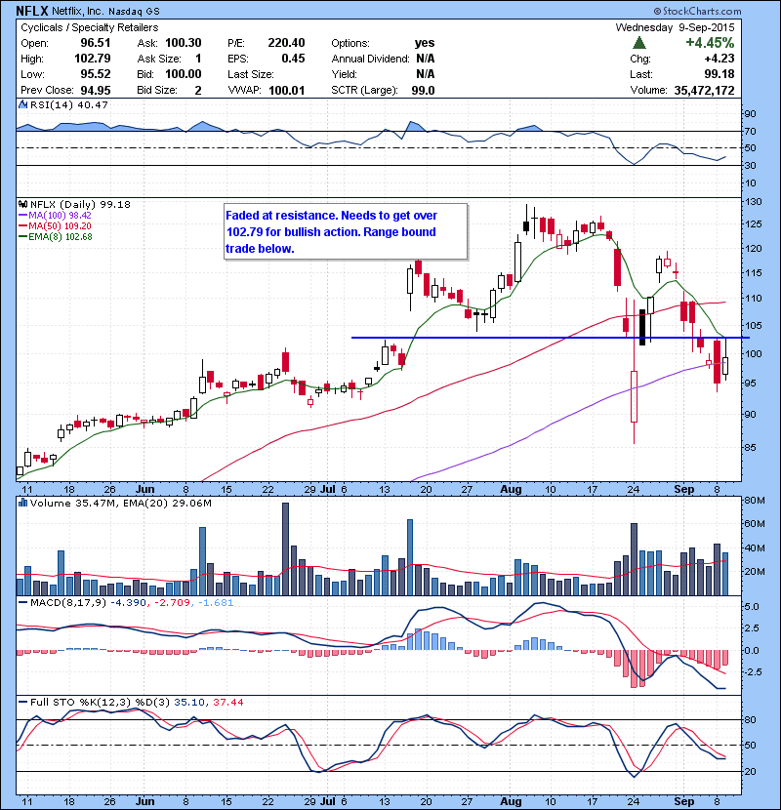Click the Full STO legend line marker
Screen dimensions: 781x810
pyautogui.click(x=23, y=702)
